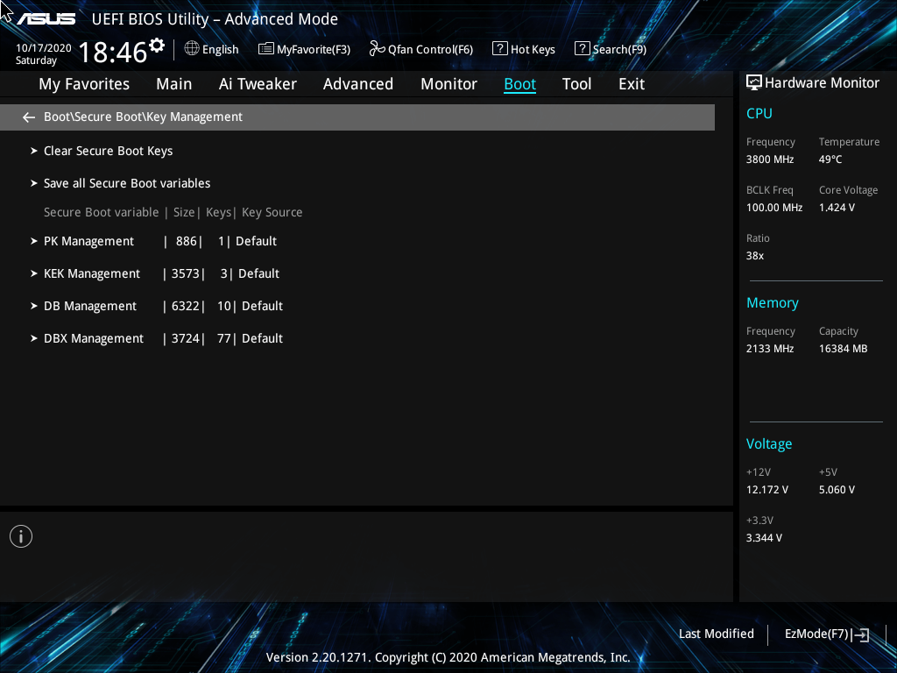Click BCLK value 100.00 MHz

(774, 208)
